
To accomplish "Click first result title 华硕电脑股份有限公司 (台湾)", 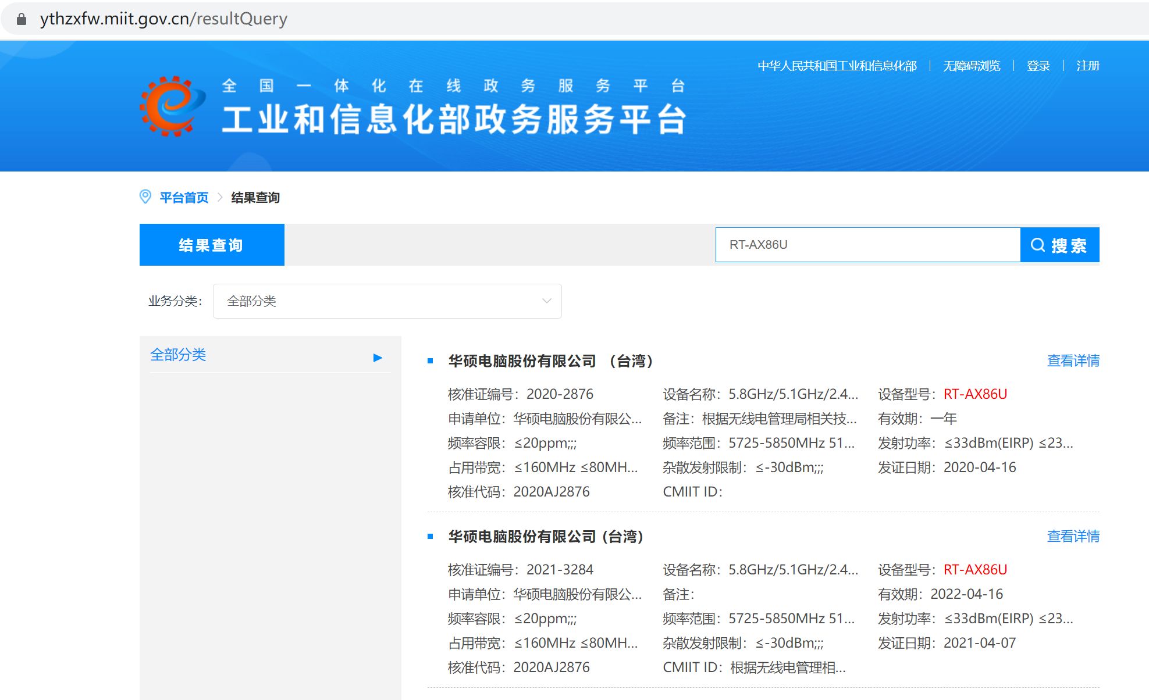I will pos(552,361).
